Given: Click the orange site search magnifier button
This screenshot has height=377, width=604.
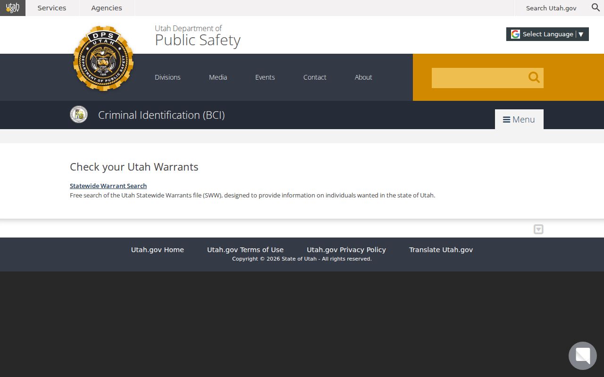Looking at the screenshot, I should tap(534, 78).
